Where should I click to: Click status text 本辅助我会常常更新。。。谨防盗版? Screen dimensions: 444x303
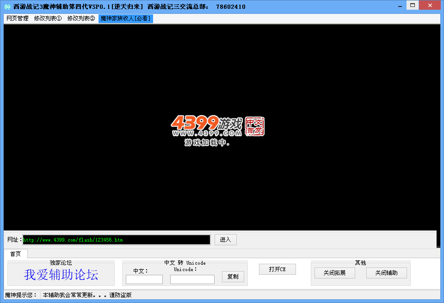pos(87,295)
